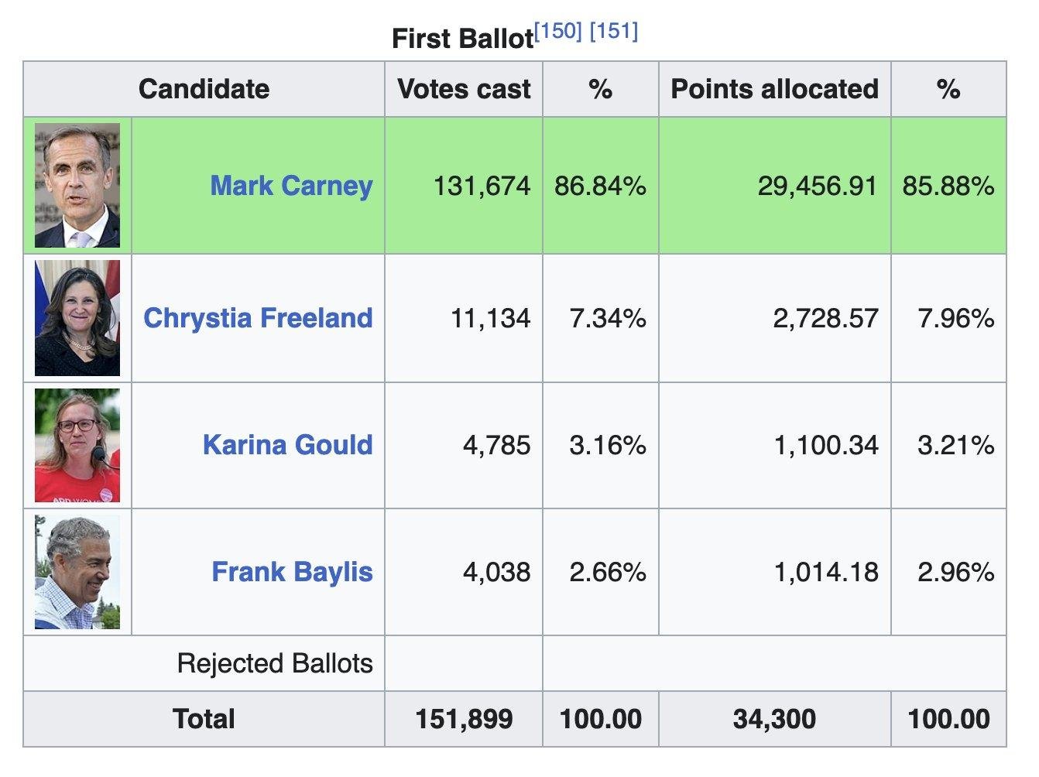Open Karina Gould's portrait thumbnail

[77, 446]
